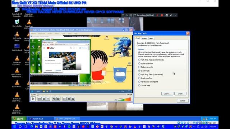Select Recycle Bin desktop icon
This screenshot has width=230, height=129.
point(17,23)
